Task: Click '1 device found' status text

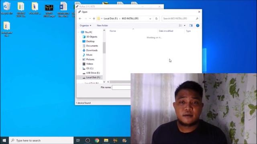Action: [83, 103]
